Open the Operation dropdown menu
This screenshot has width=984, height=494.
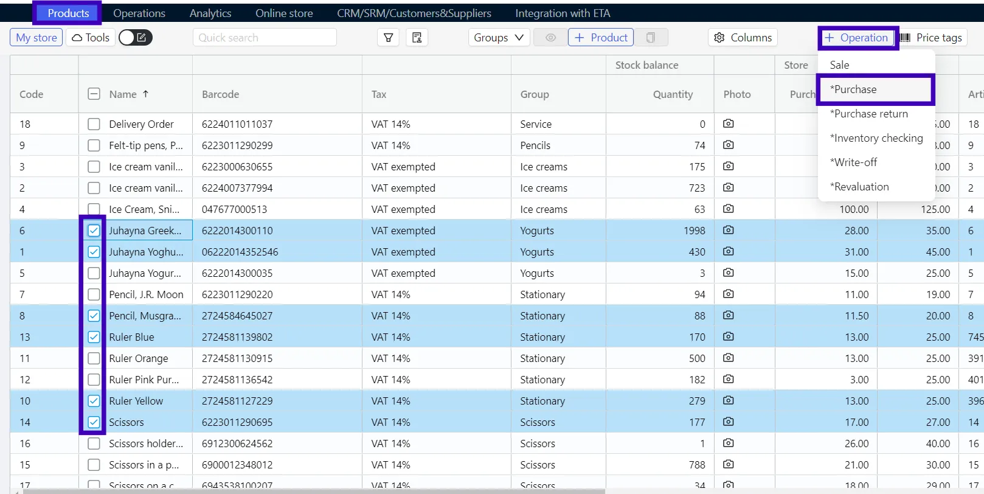coord(857,38)
